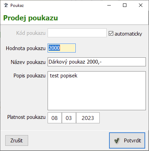Click the Prodej poukazu green heading
The width and height of the screenshot is (149, 151).
[x=31, y=18]
